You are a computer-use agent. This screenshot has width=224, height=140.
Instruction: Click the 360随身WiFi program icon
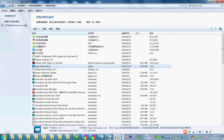click(33, 46)
